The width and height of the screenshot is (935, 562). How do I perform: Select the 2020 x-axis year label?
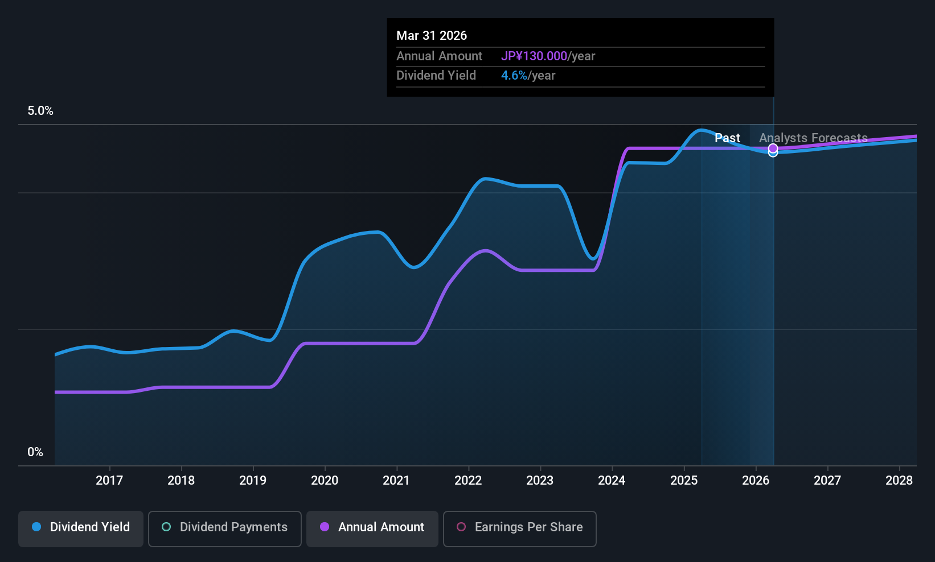tap(325, 481)
